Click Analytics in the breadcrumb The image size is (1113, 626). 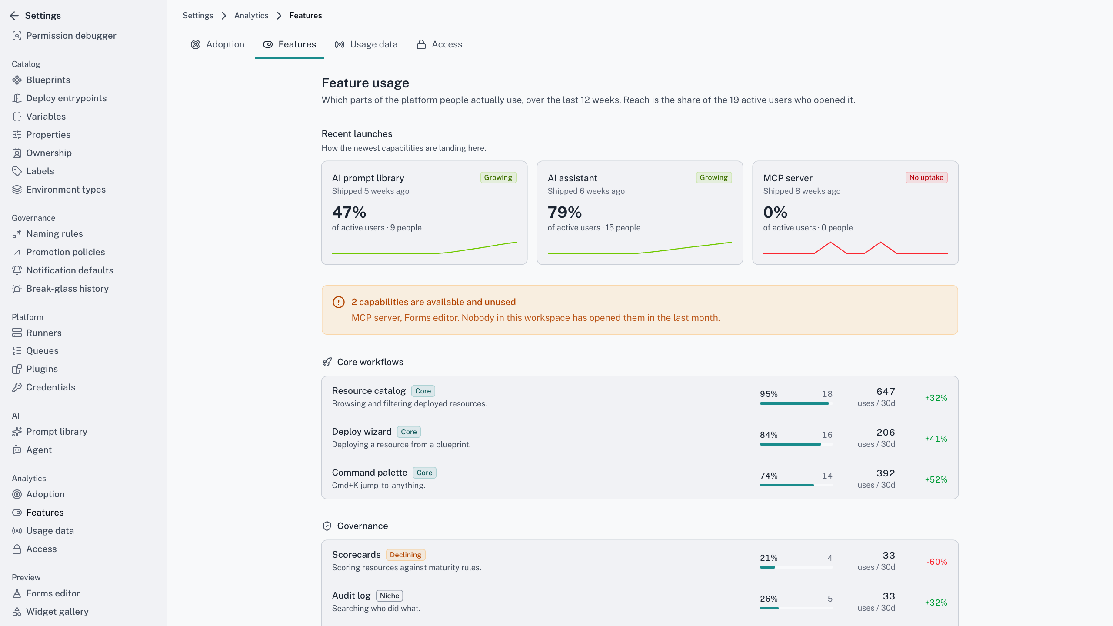[x=251, y=16]
